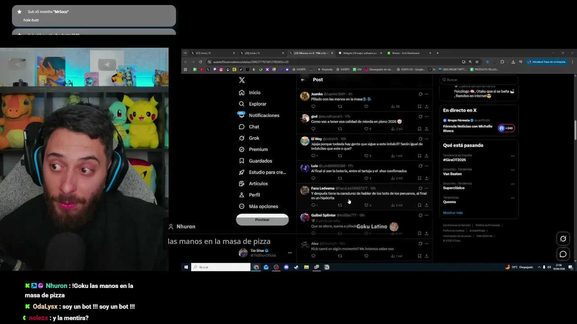The width and height of the screenshot is (577, 324).
Task: Open the #GiraOT2025 trend
Action: click(x=454, y=160)
